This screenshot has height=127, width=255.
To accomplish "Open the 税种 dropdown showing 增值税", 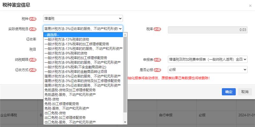I will (x=83, y=19).
